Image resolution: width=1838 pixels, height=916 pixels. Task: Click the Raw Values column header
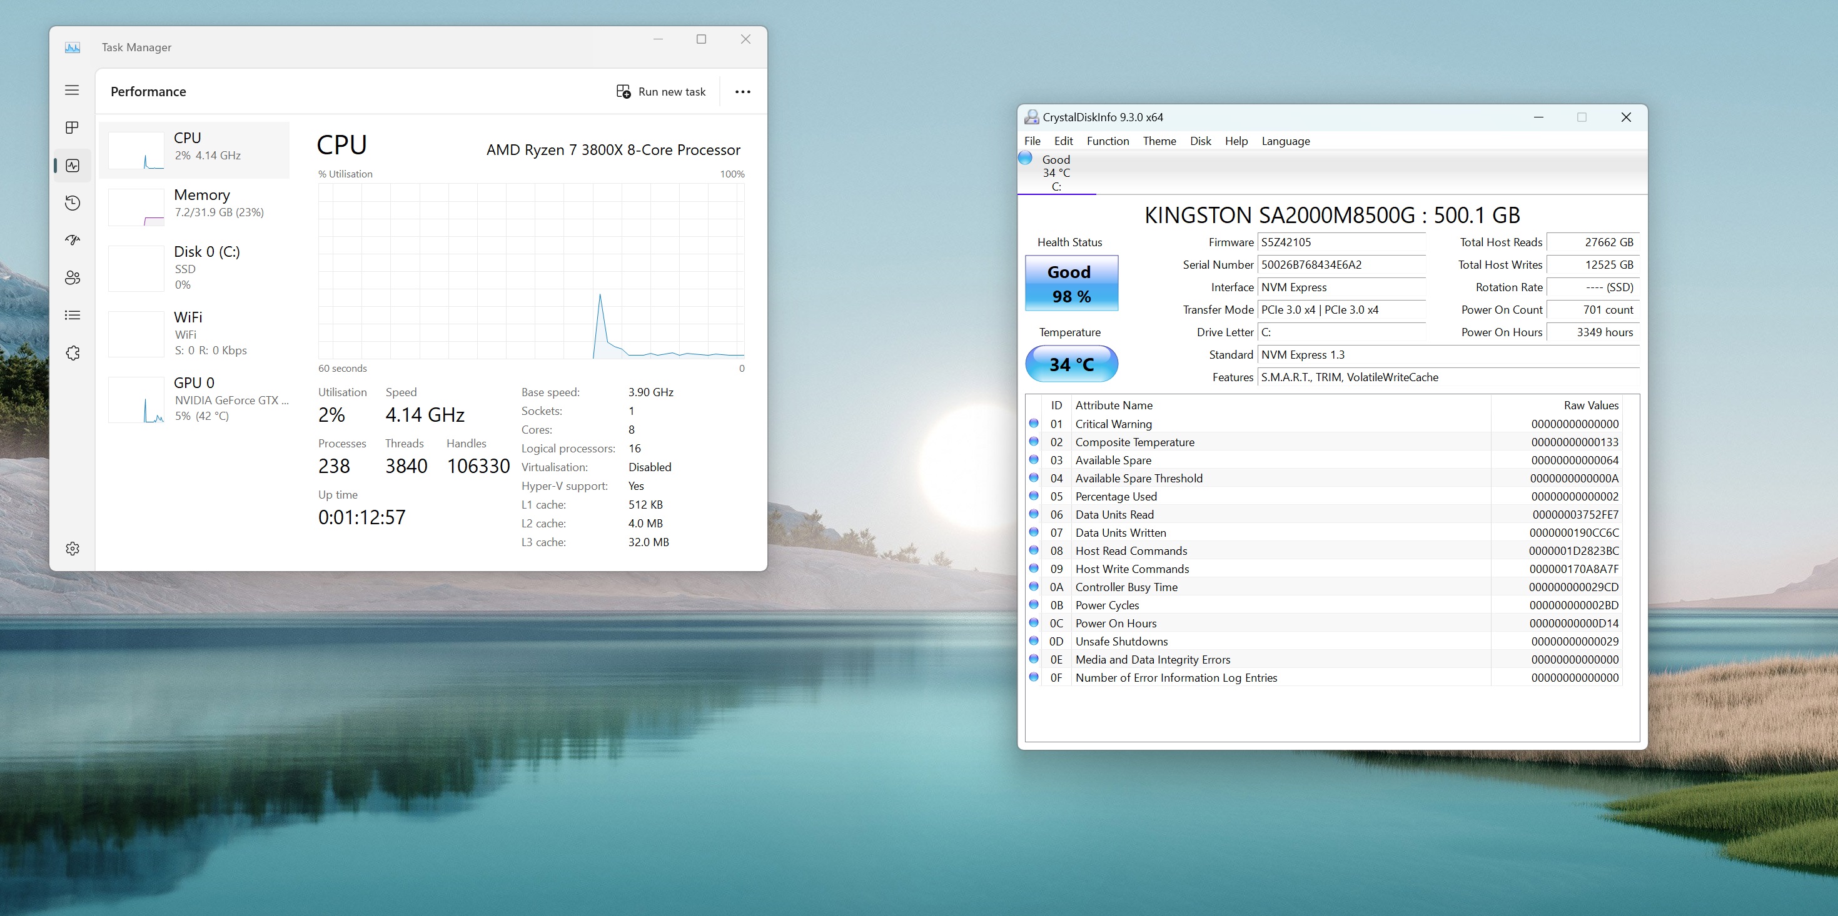[x=1557, y=405]
